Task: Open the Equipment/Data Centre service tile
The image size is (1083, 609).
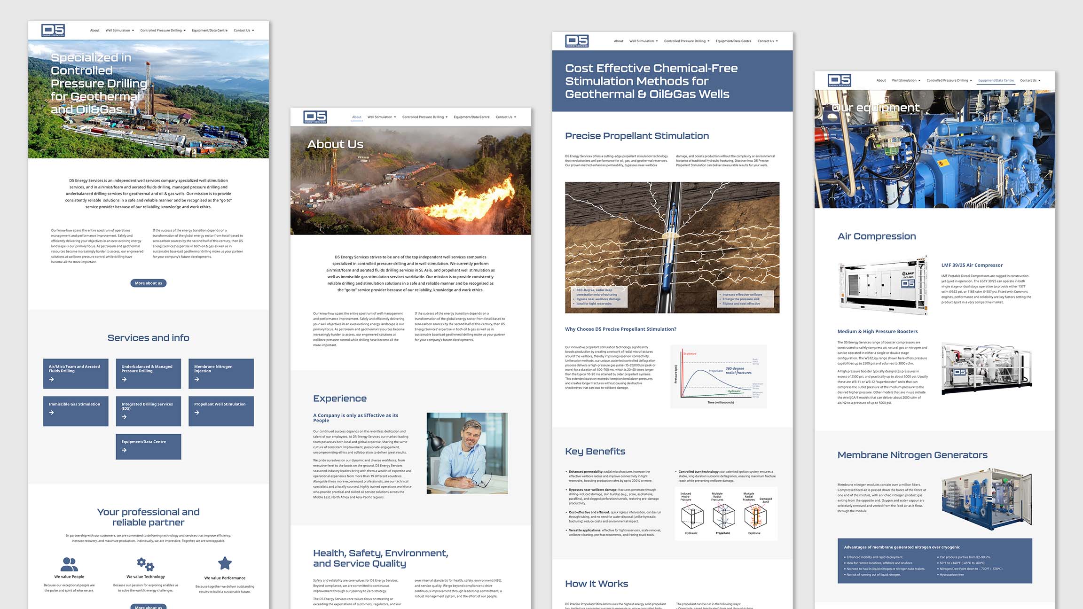Action: 148,446
